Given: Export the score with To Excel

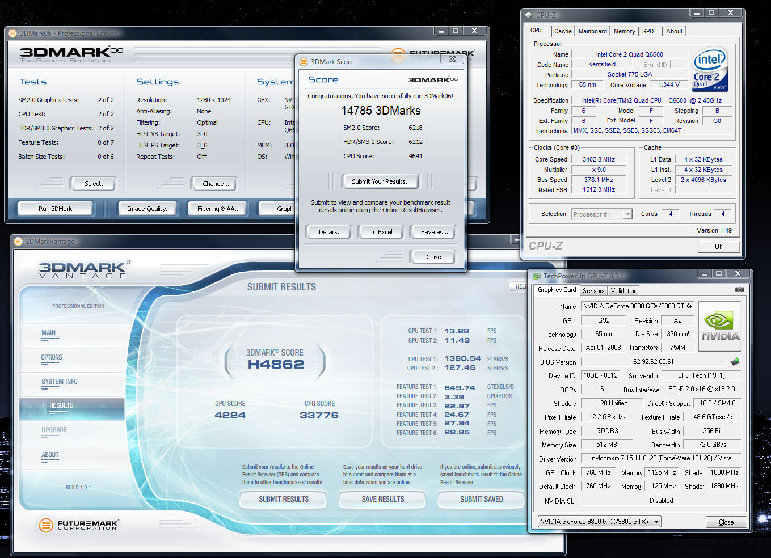Looking at the screenshot, I should point(381,232).
